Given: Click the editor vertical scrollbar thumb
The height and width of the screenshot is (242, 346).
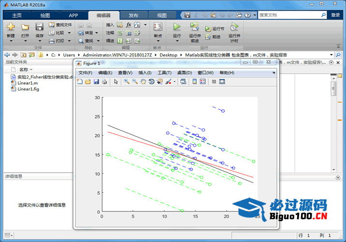Looking at the screenshot, I should click(x=333, y=88).
